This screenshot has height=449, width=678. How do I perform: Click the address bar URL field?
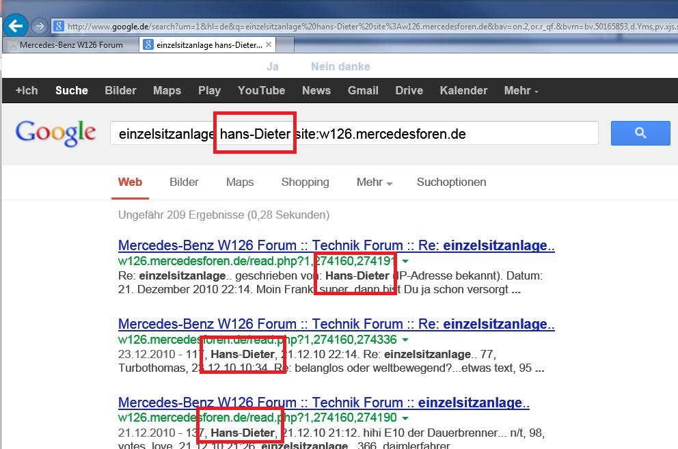coord(364,27)
